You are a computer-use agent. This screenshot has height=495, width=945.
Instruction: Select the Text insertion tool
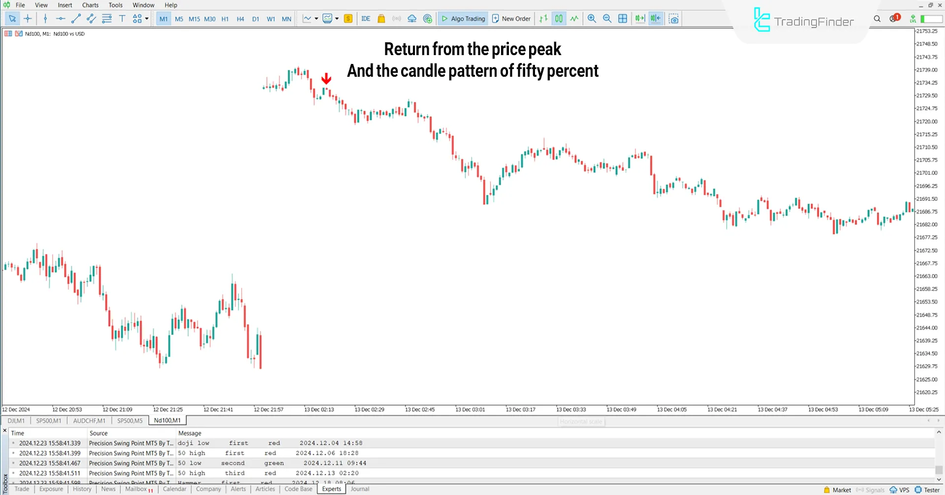click(122, 19)
